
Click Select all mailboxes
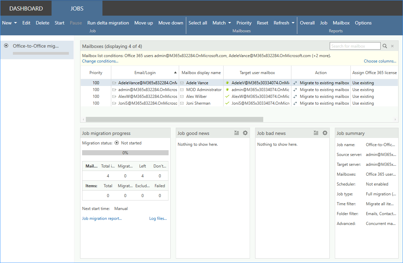pyautogui.click(x=198, y=23)
